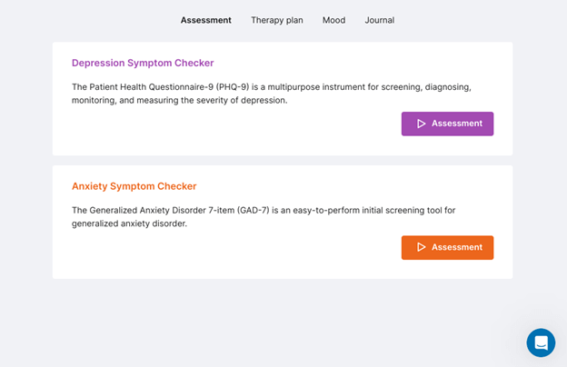Start the anxiety Assessment with the orange button
This screenshot has width=567, height=367.
click(x=448, y=247)
